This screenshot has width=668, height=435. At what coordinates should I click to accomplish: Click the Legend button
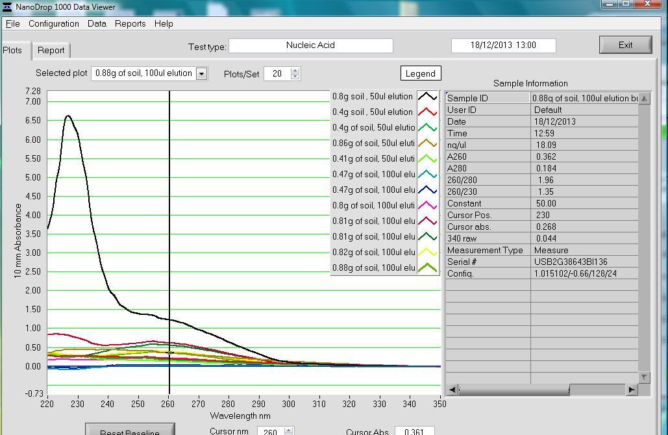(420, 73)
